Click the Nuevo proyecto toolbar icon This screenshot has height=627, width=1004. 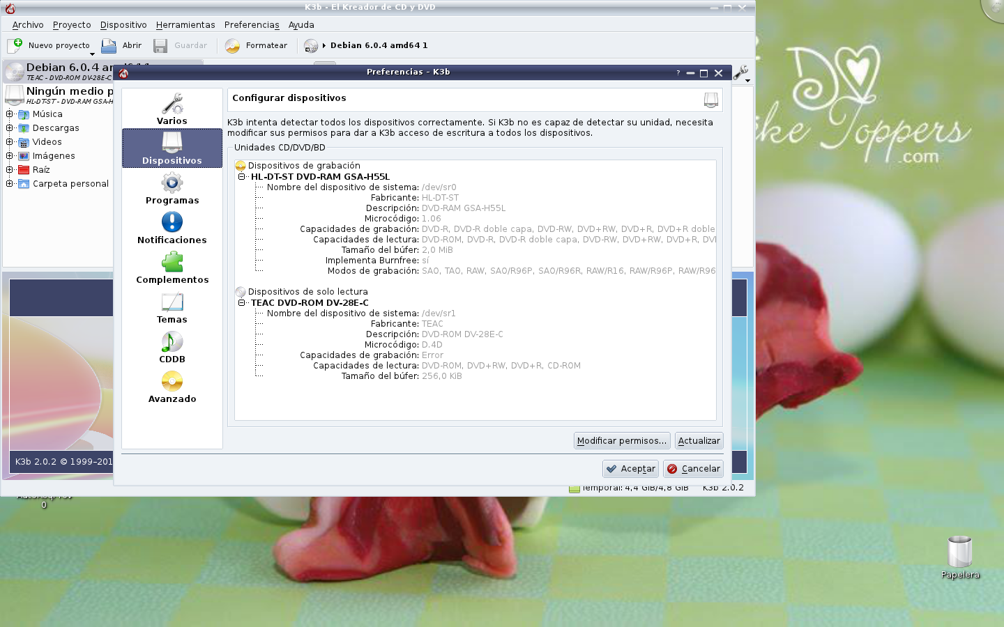pyautogui.click(x=15, y=45)
